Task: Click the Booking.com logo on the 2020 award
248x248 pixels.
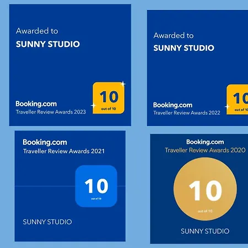Action: [x=205, y=142]
